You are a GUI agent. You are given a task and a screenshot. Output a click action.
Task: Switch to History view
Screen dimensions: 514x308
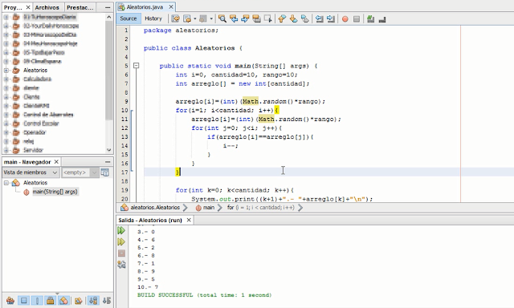pos(153,18)
